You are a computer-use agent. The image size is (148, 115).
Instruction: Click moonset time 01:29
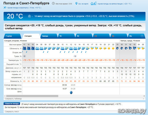73,89
